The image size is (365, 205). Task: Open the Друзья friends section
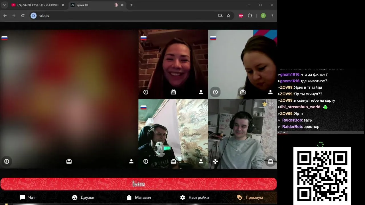83,197
